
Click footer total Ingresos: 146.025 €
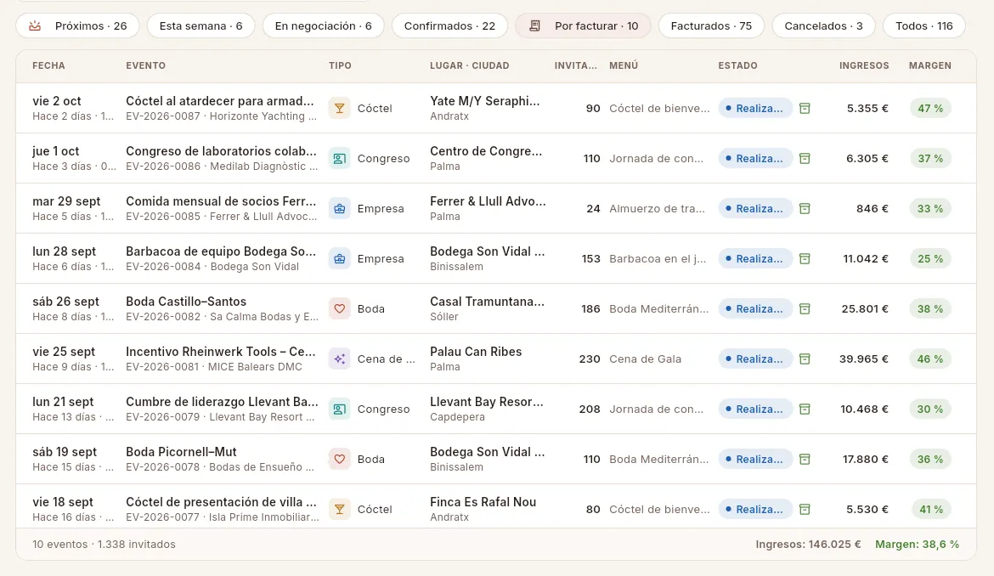pos(808,545)
